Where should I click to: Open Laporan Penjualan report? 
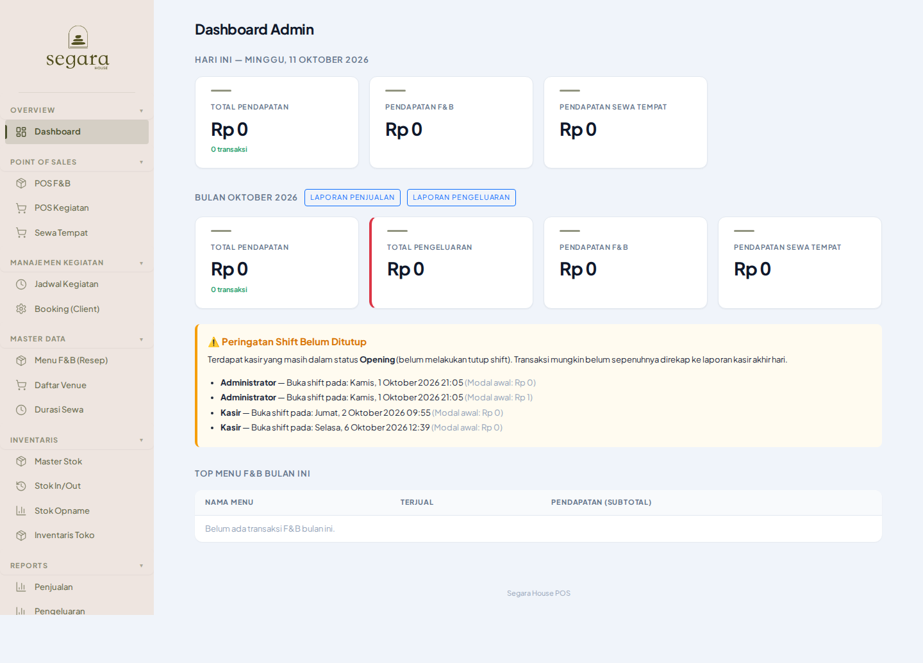[353, 197]
